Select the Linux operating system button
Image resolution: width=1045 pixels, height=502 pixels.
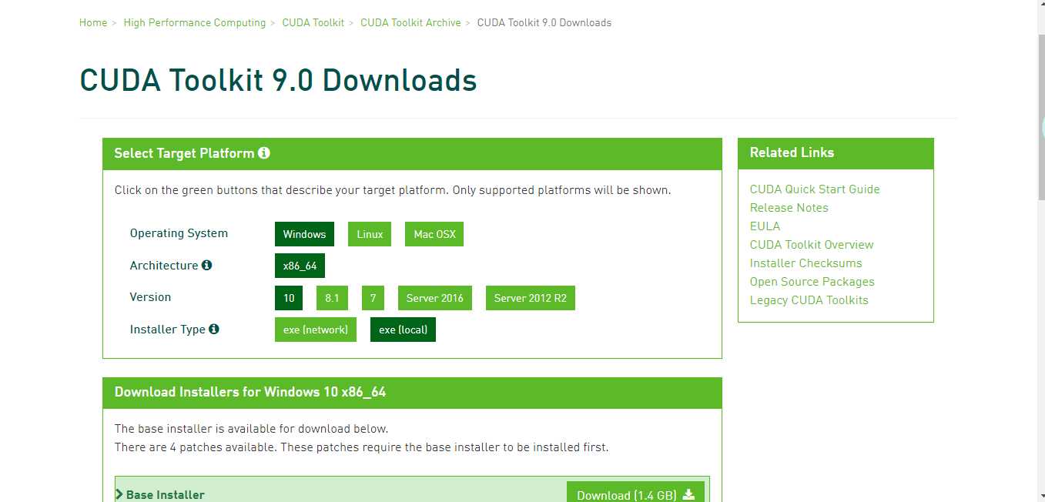coord(370,234)
